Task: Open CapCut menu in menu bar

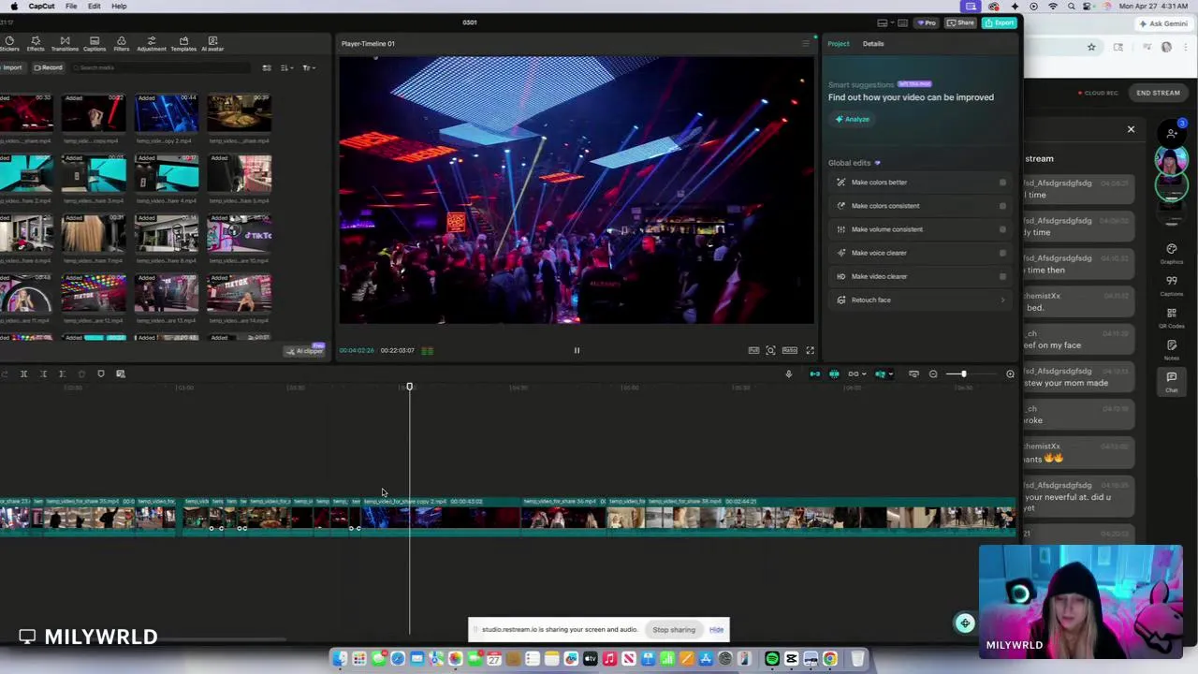Action: [x=41, y=6]
